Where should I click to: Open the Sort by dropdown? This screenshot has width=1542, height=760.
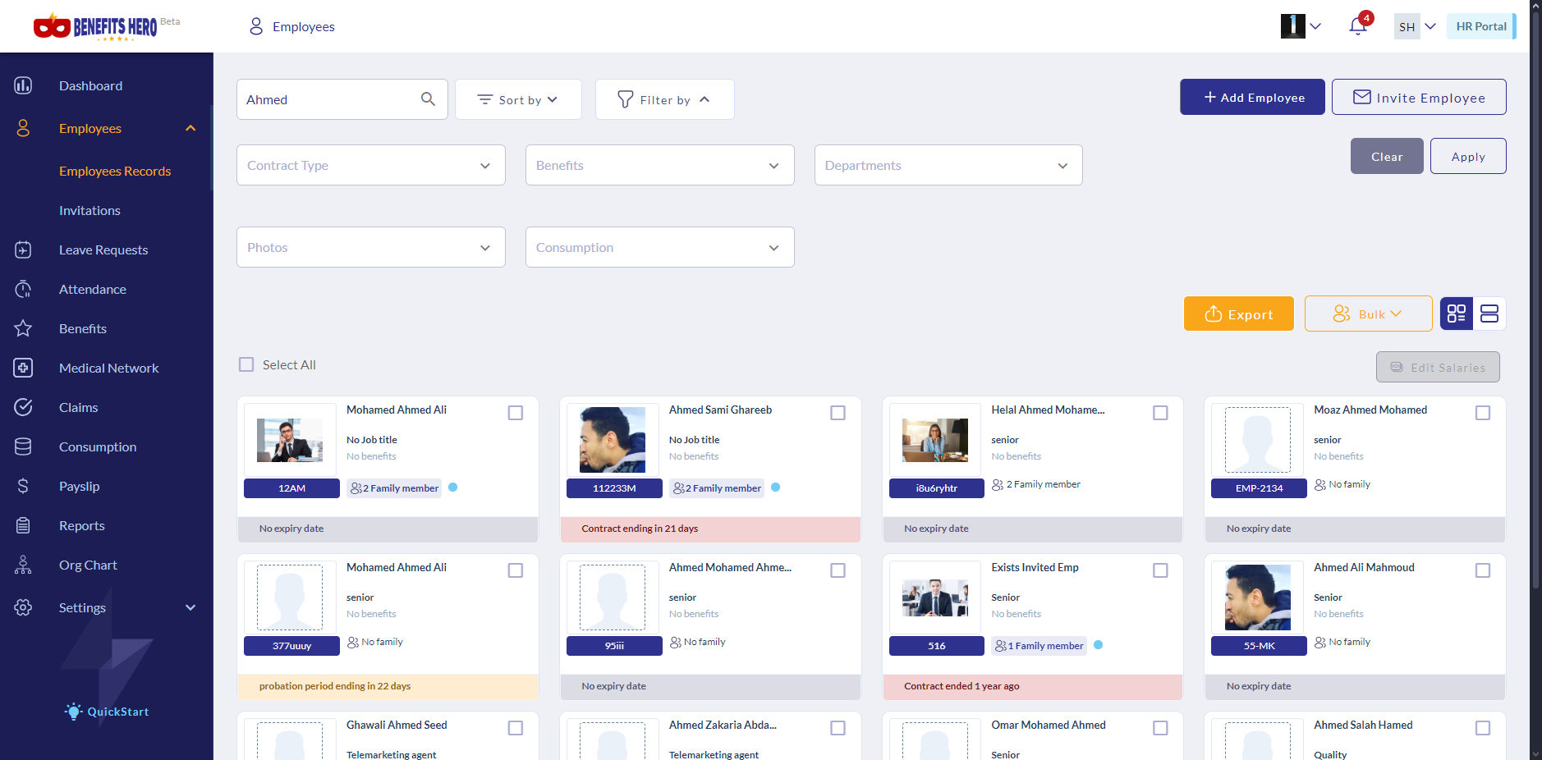tap(518, 99)
